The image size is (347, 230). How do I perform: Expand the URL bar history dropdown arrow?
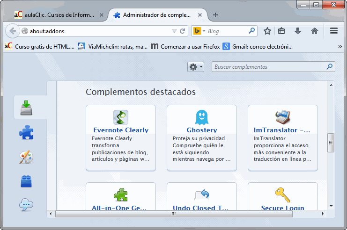pyautogui.click(x=174, y=31)
